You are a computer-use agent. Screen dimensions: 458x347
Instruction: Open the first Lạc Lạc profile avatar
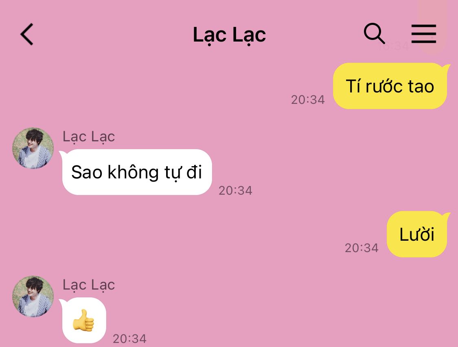(x=33, y=148)
